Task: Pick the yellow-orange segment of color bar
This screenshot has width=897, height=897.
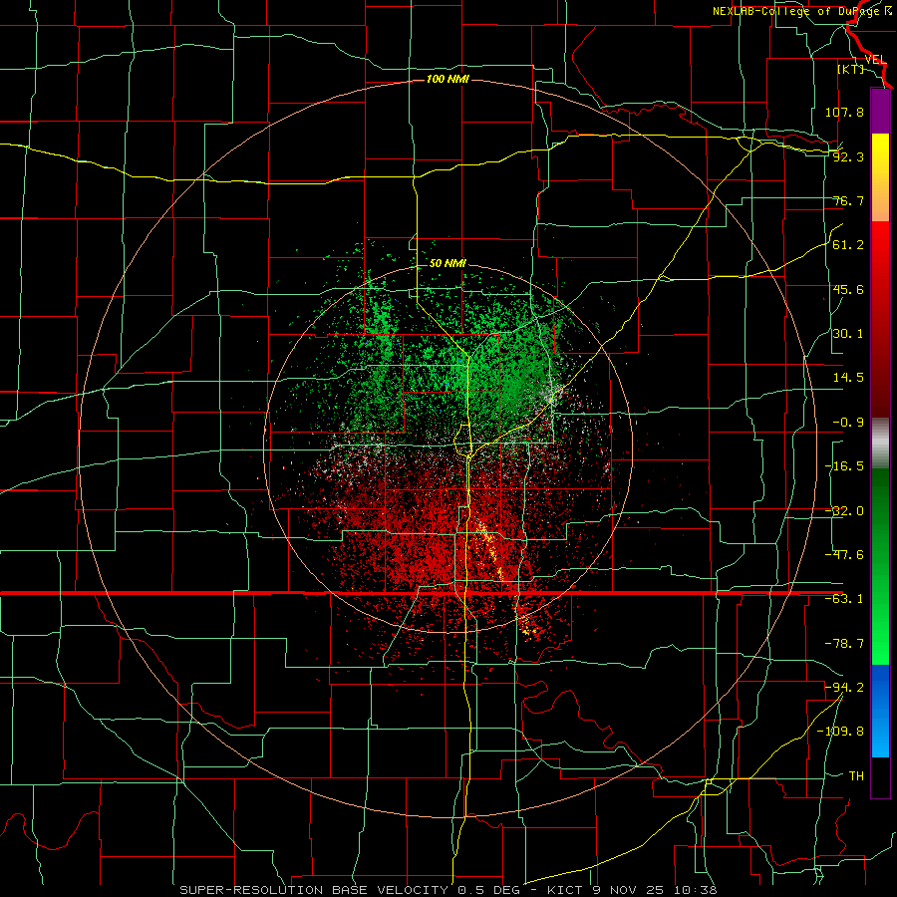Action: point(880,177)
